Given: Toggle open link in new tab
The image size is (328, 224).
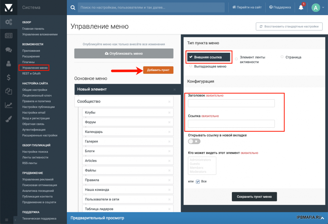Looking at the screenshot, I should (194, 141).
